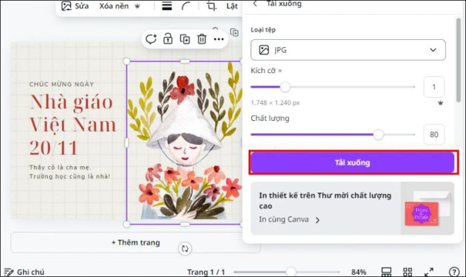Viewport: 466px width, 277px height.
Task: Select the watercolor girl illustration on canvas
Action: tap(184, 142)
